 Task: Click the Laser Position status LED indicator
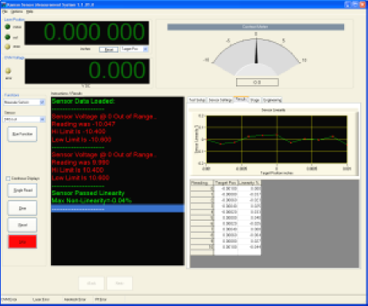coord(7,27)
